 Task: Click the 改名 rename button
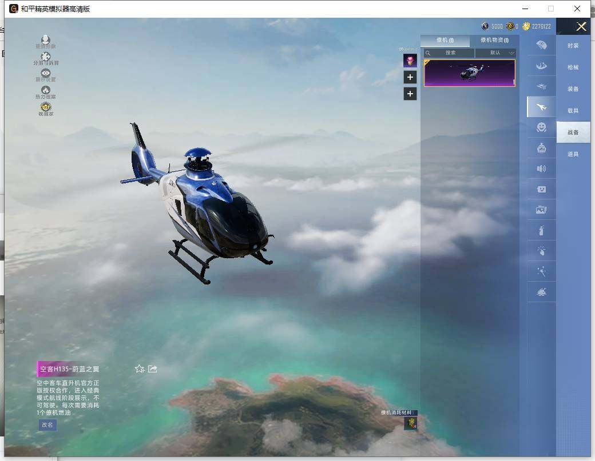tap(47, 424)
